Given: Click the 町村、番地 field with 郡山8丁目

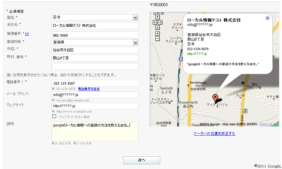Looking at the screenshot, I should [95, 58].
